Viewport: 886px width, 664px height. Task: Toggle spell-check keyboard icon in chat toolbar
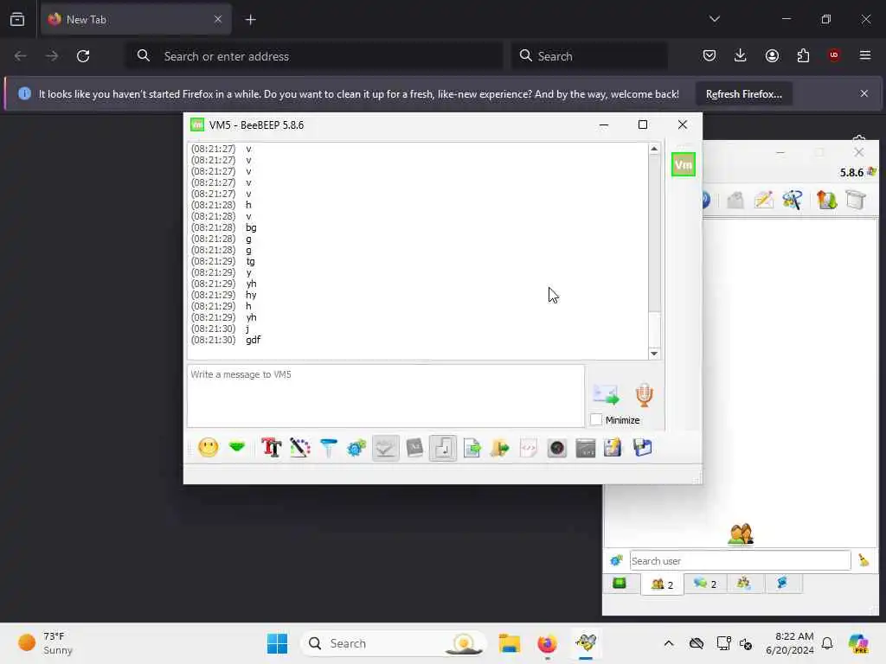[x=385, y=449]
